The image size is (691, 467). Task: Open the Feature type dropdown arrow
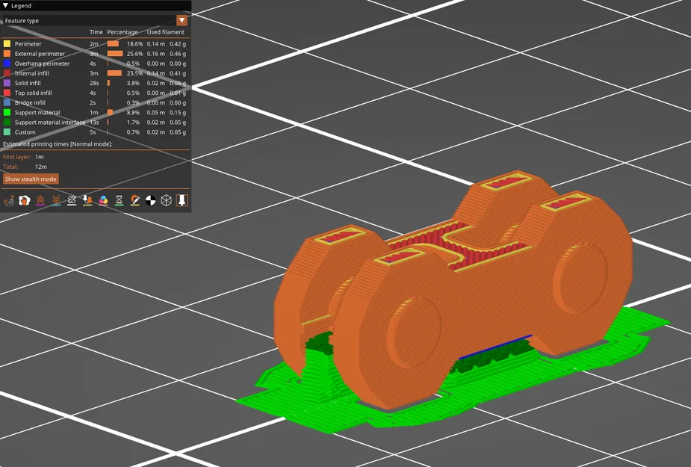182,20
